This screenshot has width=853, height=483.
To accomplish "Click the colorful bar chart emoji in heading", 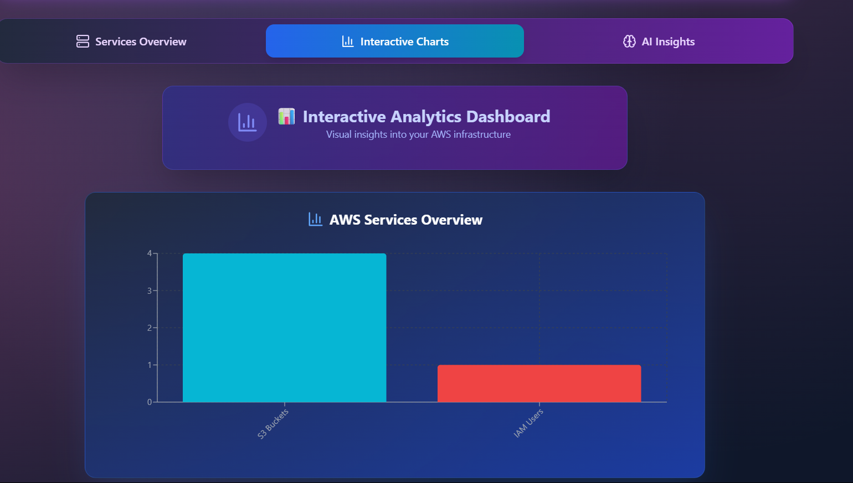I will [x=286, y=116].
